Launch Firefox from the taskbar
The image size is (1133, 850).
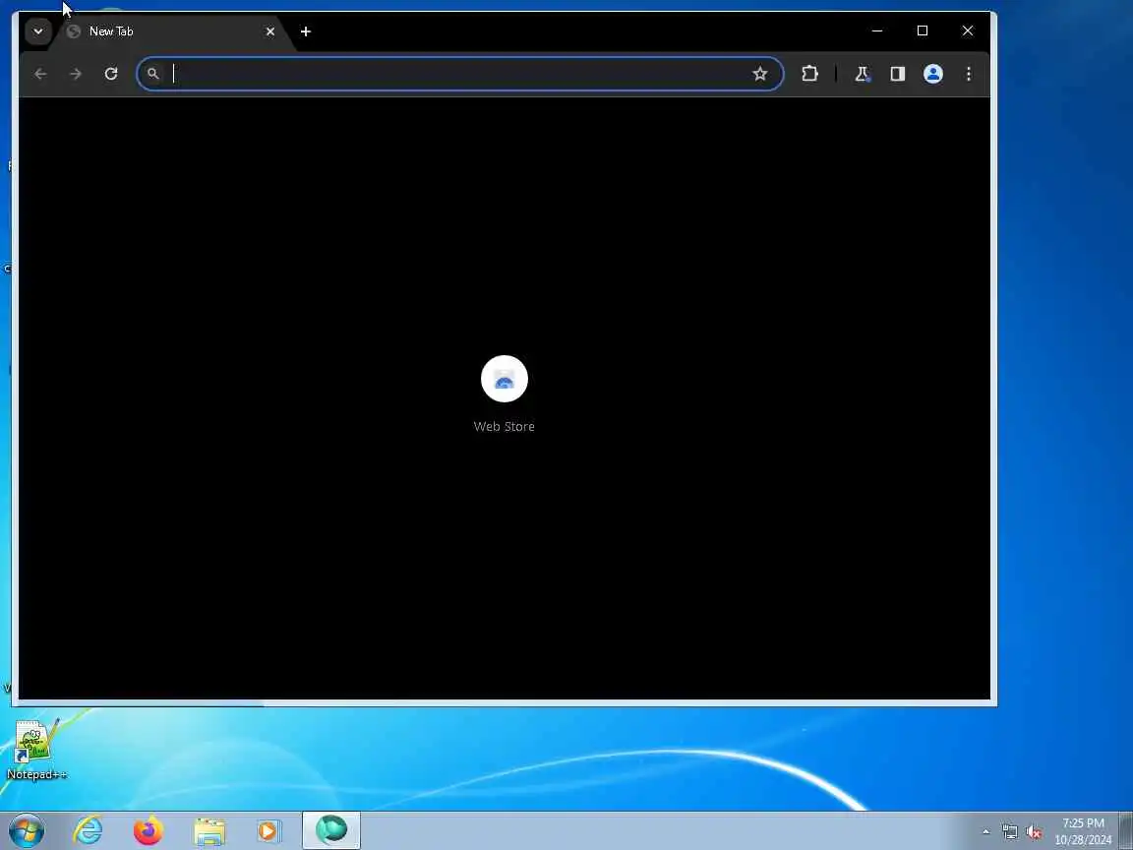click(149, 830)
